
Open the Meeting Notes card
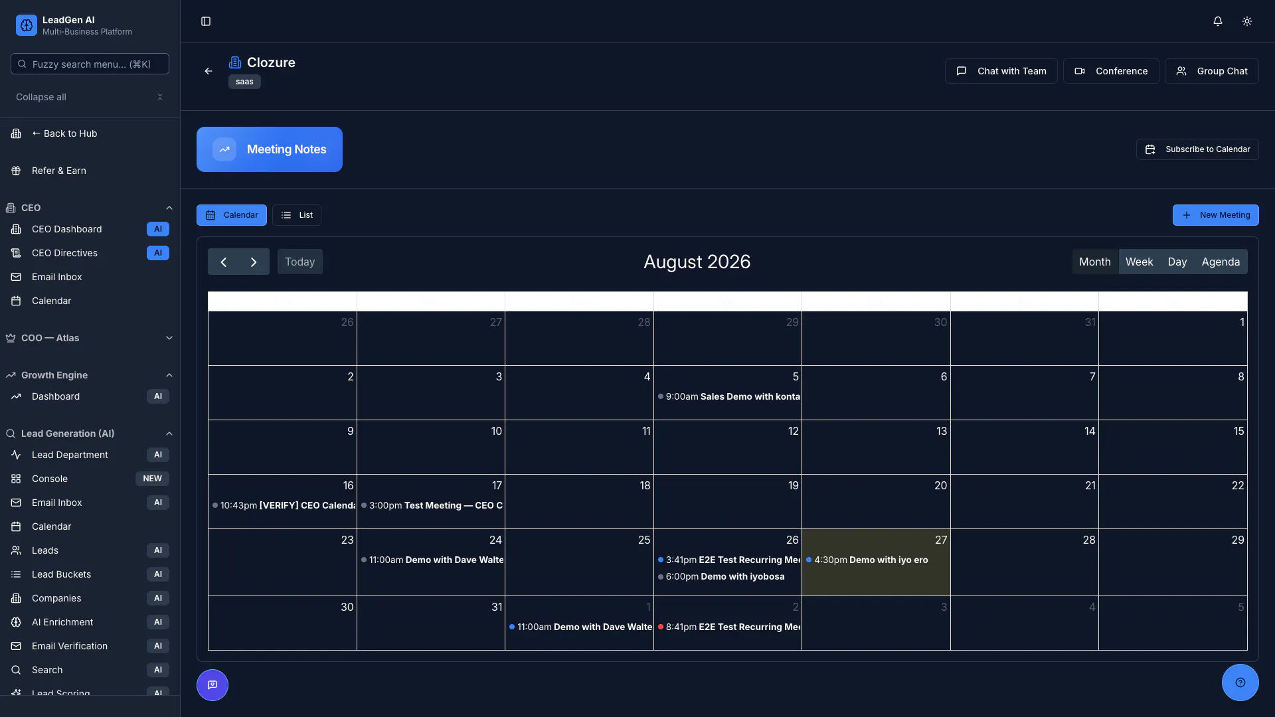270,149
